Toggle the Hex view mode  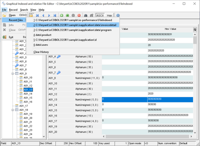coord(109,15)
